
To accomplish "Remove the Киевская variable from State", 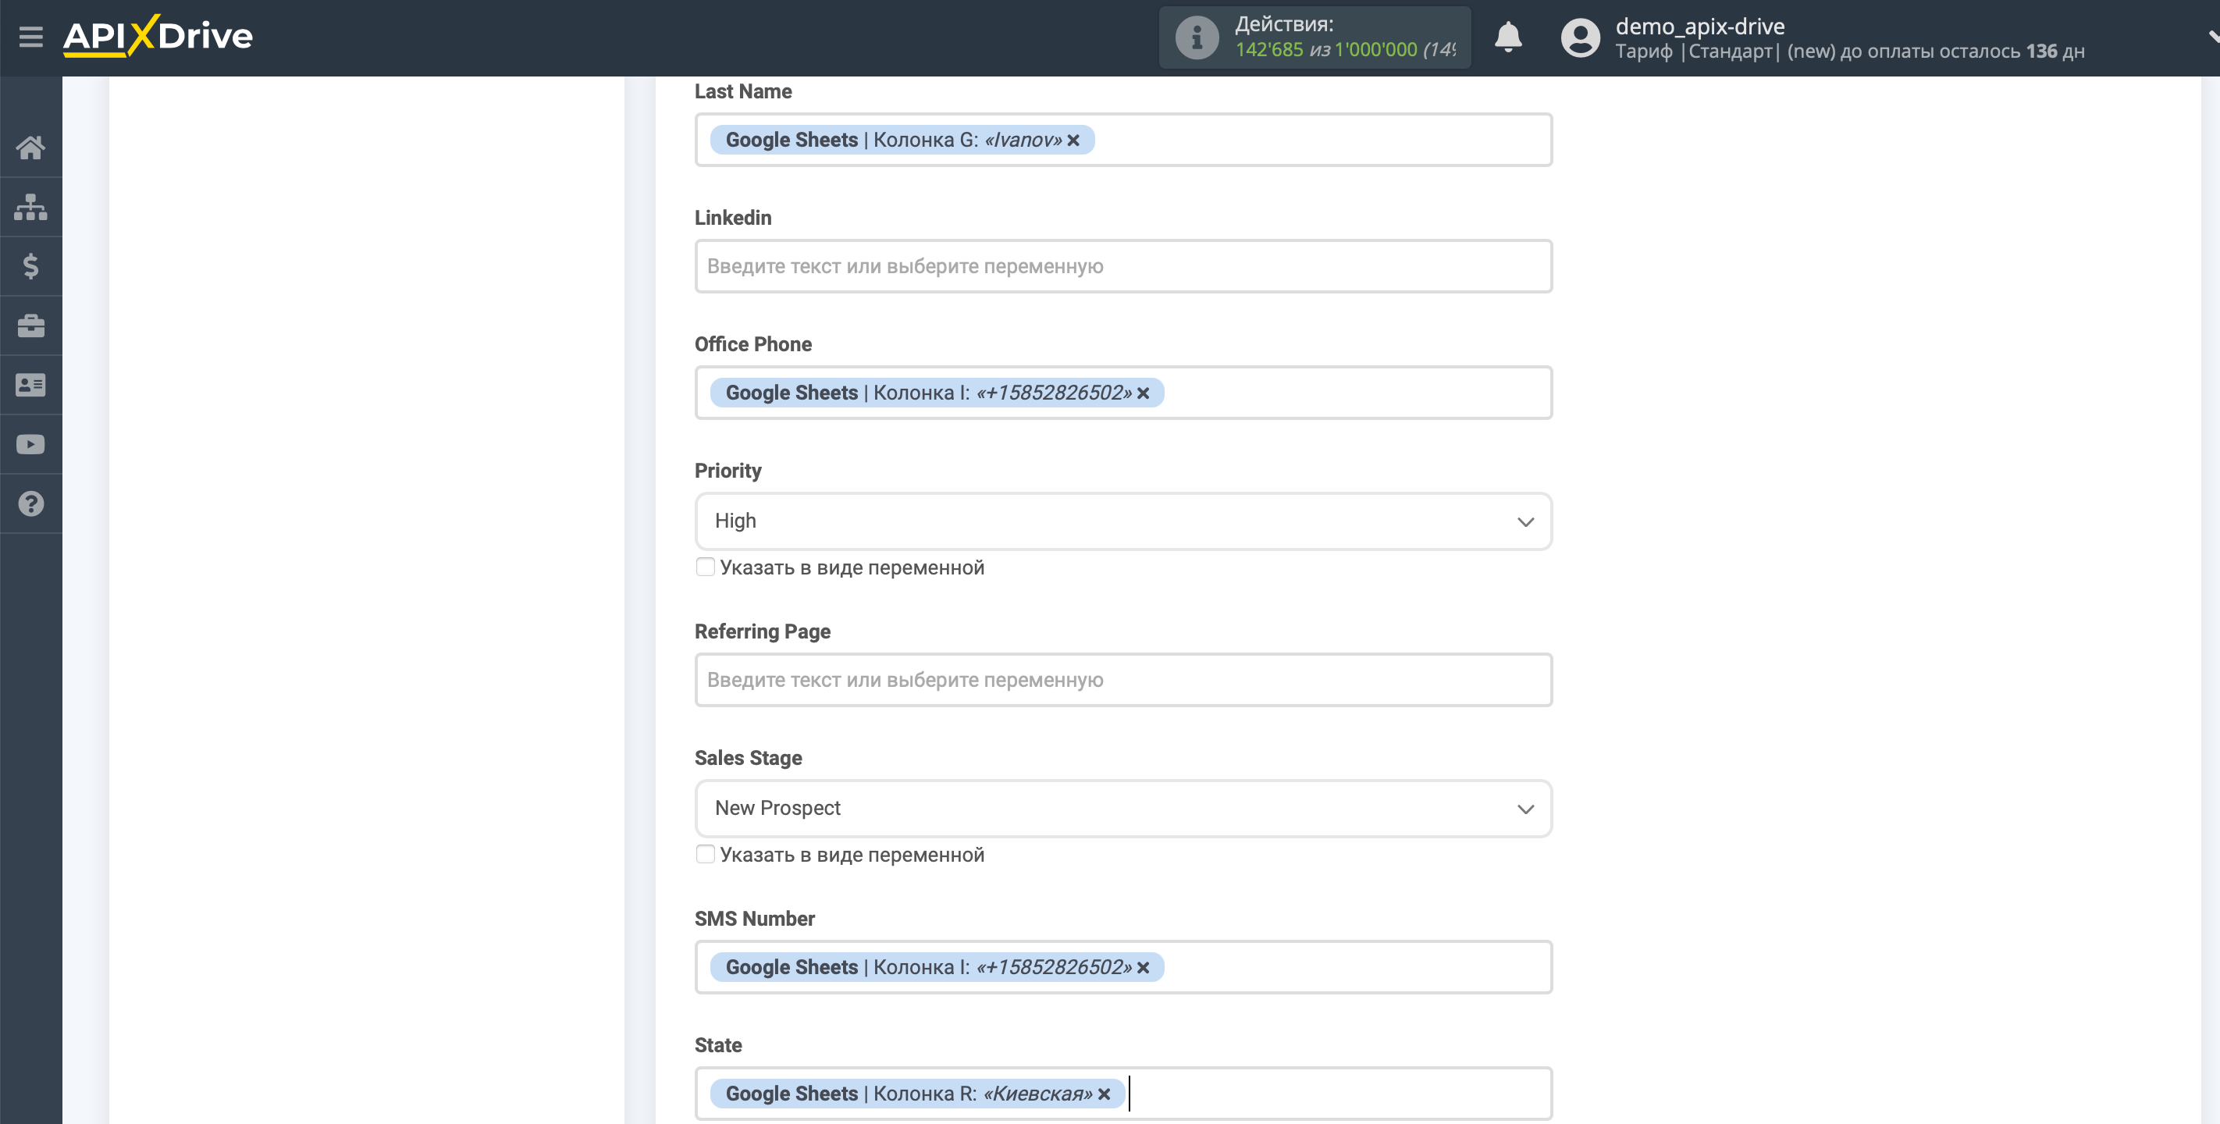I will point(1104,1094).
